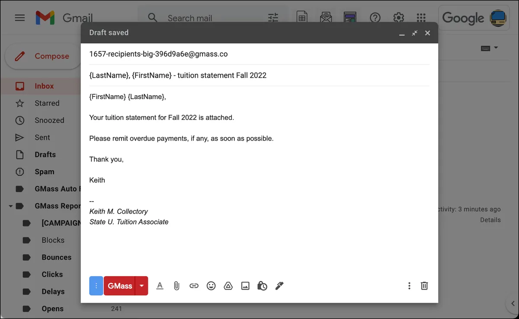This screenshot has height=319, width=519.
Task: Open more options in the compose toolbar
Action: pyautogui.click(x=409, y=286)
